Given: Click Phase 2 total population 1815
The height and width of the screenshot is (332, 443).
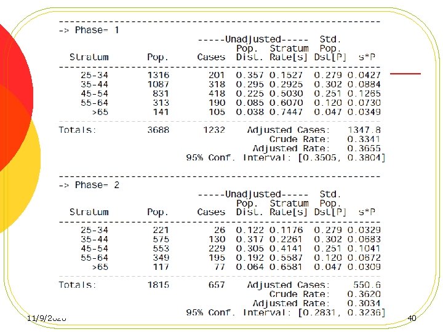Looking at the screenshot, I should pos(158,285).
